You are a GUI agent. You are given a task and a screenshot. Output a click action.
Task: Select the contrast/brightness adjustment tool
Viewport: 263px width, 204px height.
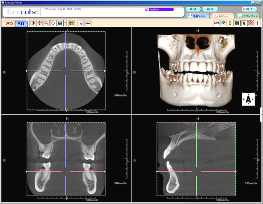point(33,23)
